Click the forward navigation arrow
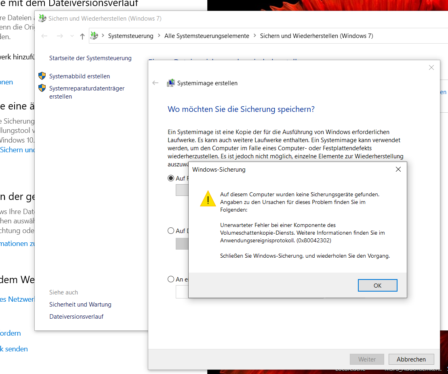448x374 pixels. point(60,36)
